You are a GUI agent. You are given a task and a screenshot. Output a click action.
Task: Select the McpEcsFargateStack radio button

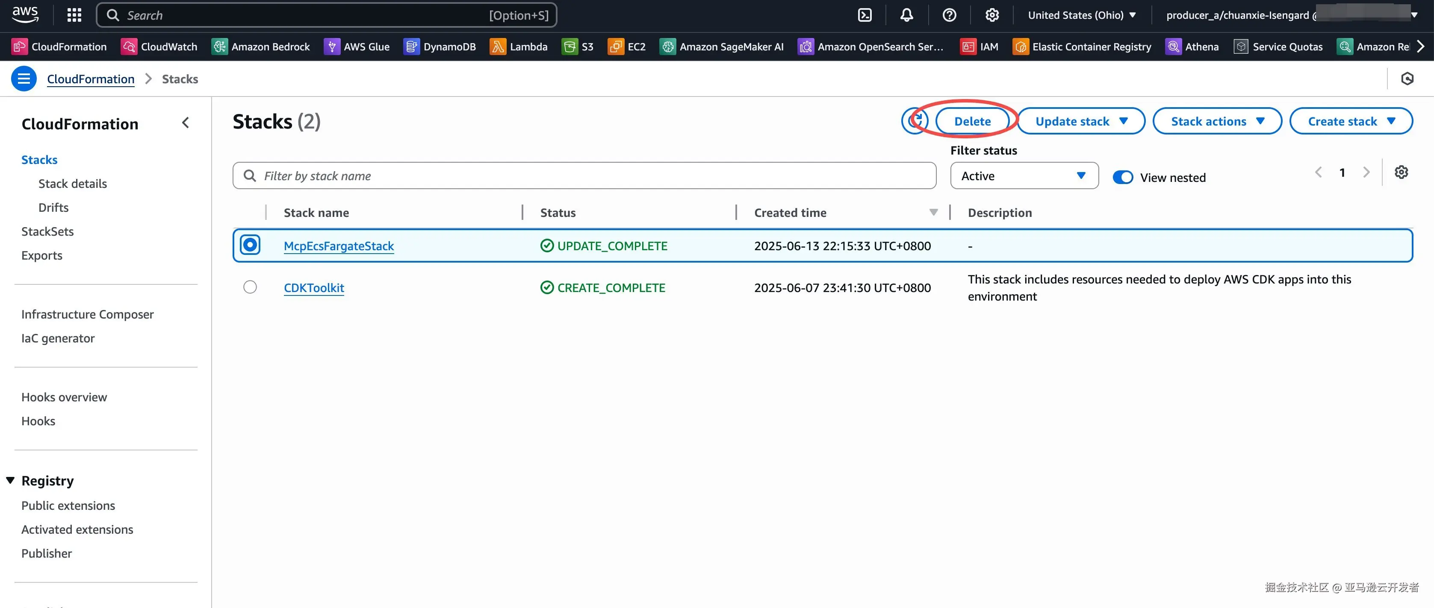tap(250, 245)
